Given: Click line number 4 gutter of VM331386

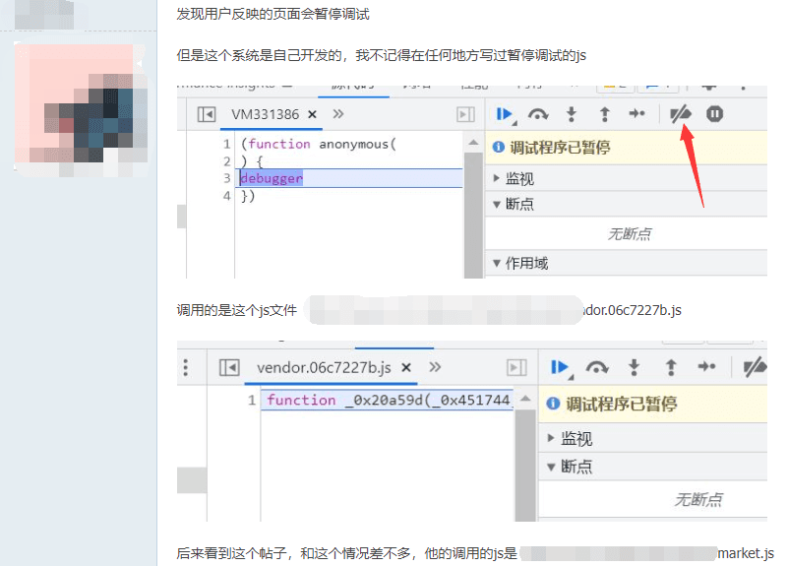Looking at the screenshot, I should [x=227, y=195].
